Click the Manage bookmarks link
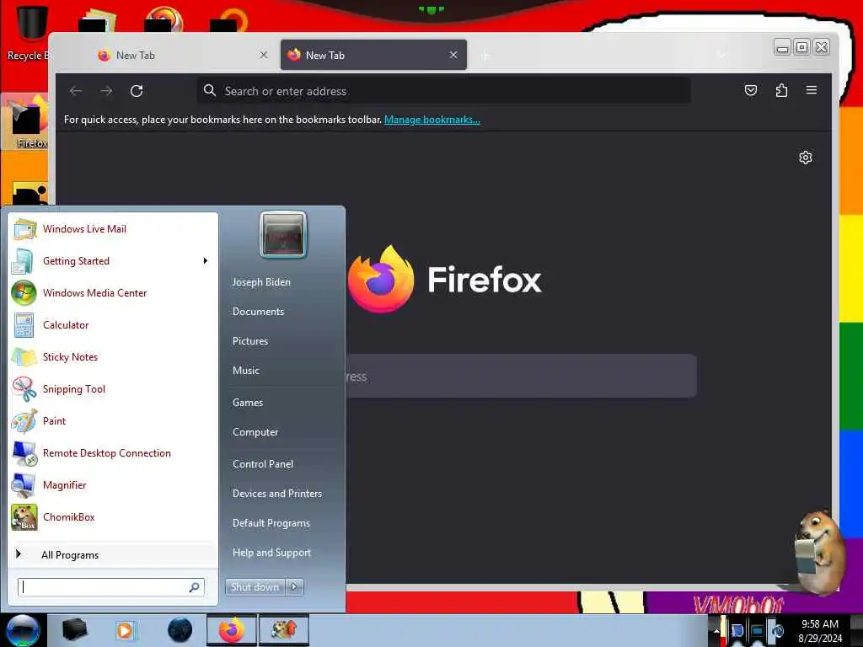The height and width of the screenshot is (647, 863). click(432, 120)
